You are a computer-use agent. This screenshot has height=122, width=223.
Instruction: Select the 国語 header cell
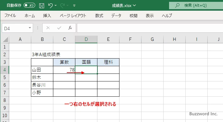coord(86,62)
